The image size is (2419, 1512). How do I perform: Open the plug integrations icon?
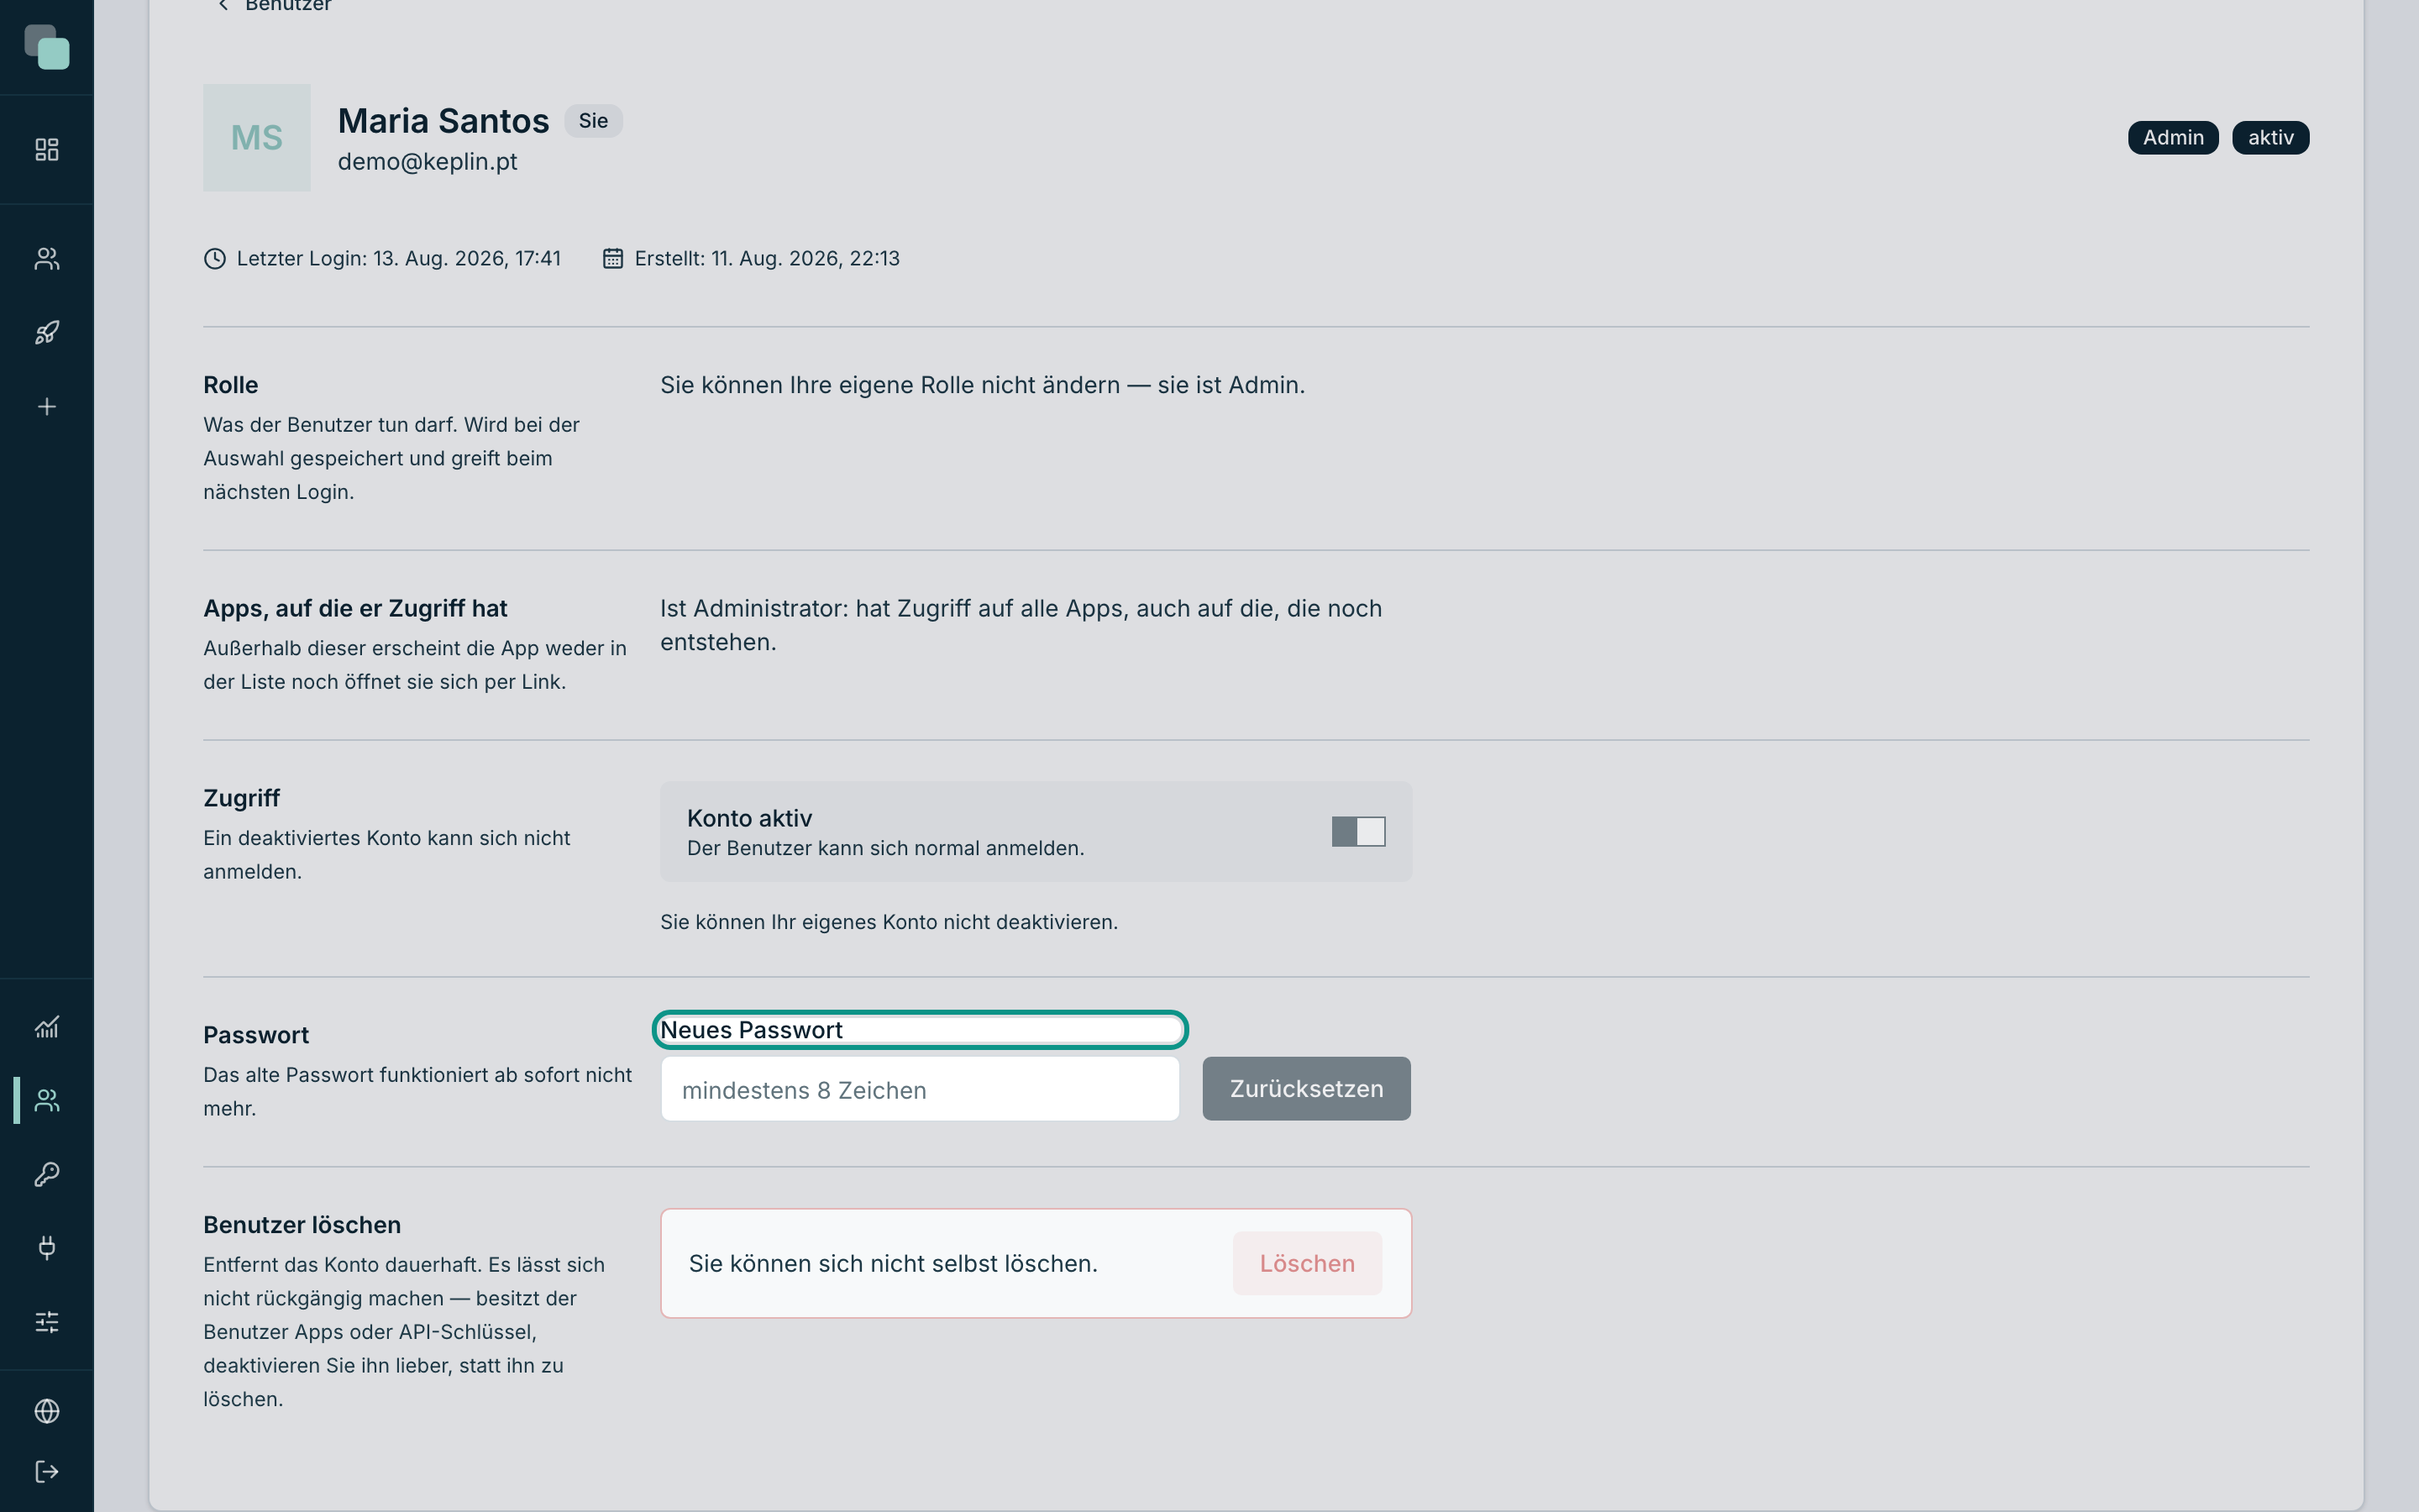[x=47, y=1248]
